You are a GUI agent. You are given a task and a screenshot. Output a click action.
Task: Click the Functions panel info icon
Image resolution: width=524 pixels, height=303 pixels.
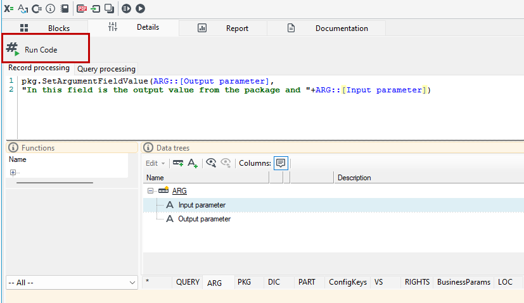pos(13,147)
